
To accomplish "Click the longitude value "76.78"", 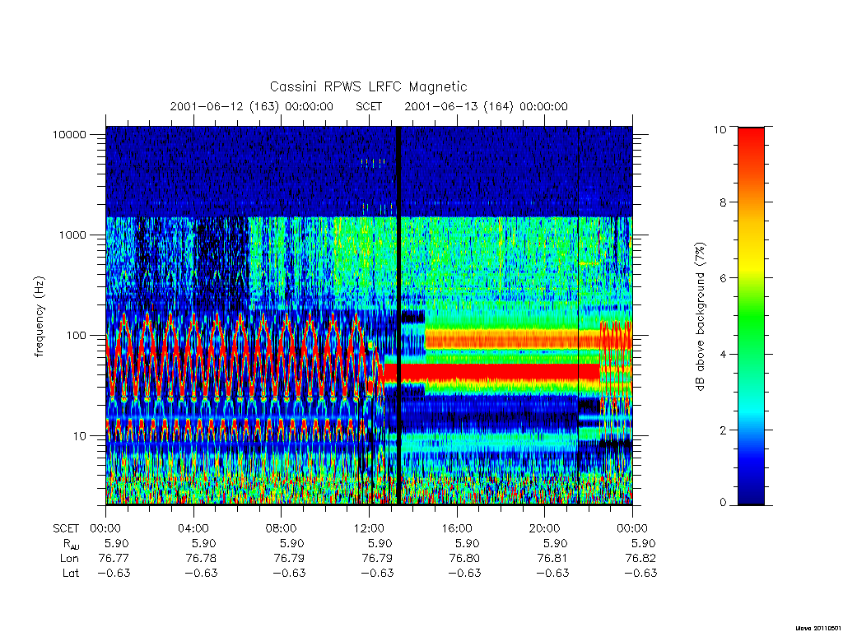I will pos(201,559).
